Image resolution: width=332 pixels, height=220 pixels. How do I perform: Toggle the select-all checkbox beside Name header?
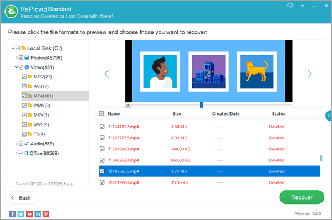(x=101, y=113)
